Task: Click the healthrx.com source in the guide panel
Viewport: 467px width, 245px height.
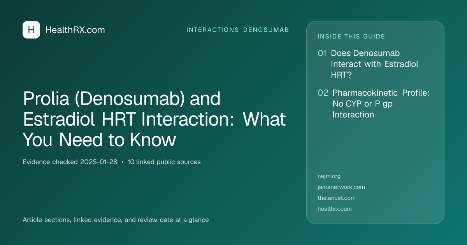Action: pyautogui.click(x=335, y=209)
